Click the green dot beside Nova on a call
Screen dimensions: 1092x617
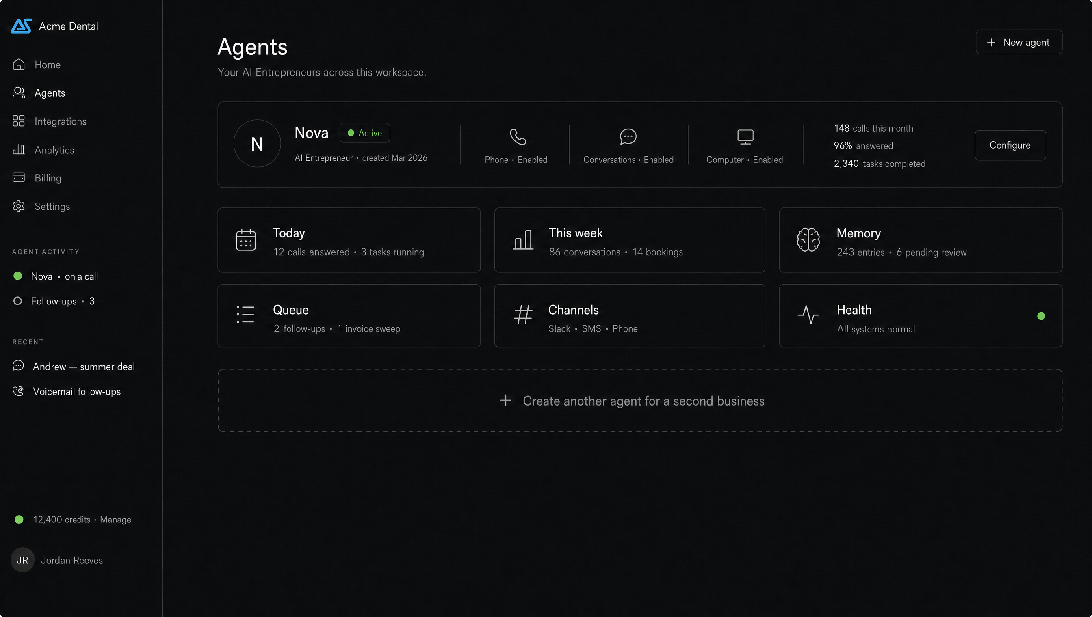click(x=18, y=276)
